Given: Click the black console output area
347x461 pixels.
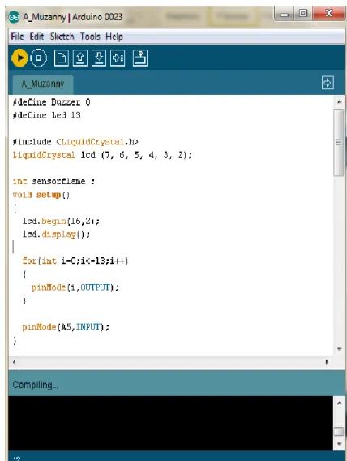Looking at the screenshot, I should coord(170,423).
